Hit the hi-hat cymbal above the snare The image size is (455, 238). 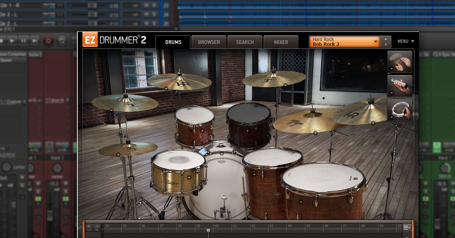click(x=128, y=149)
